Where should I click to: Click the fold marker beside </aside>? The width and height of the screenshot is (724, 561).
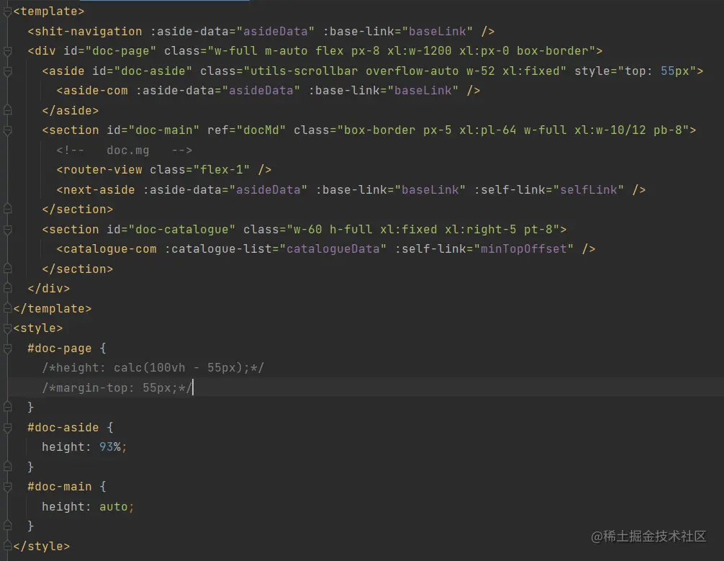(x=7, y=110)
